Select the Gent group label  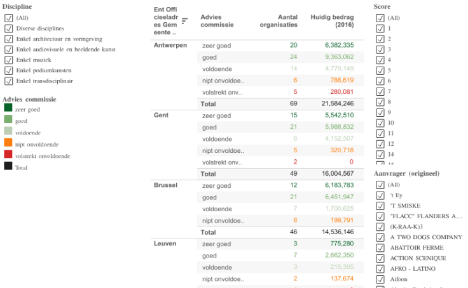tap(161, 115)
